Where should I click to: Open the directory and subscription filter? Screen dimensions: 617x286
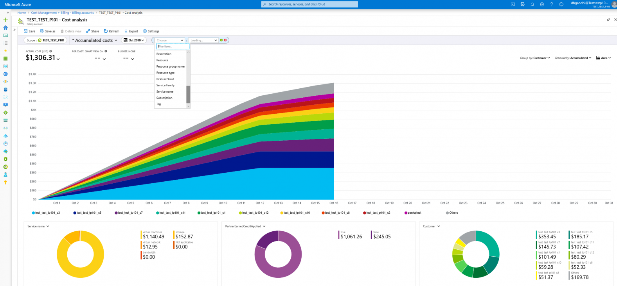[522, 4]
